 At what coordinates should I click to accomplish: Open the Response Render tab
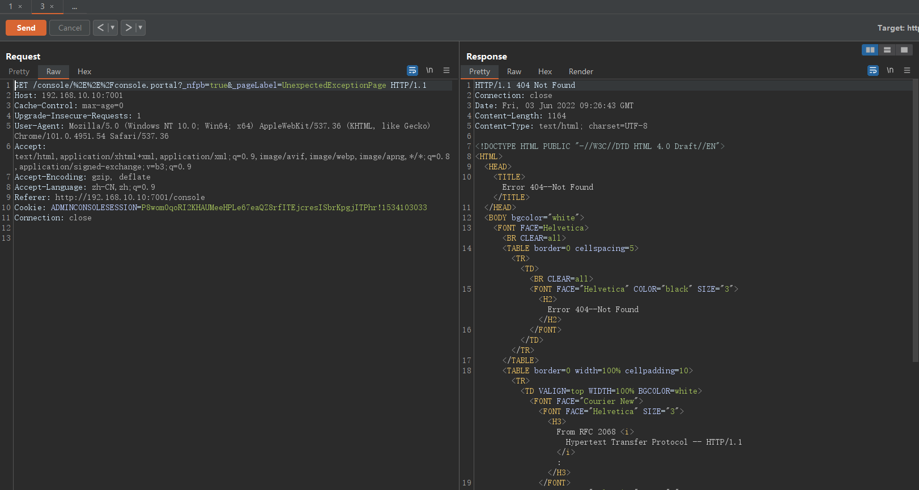click(x=581, y=71)
